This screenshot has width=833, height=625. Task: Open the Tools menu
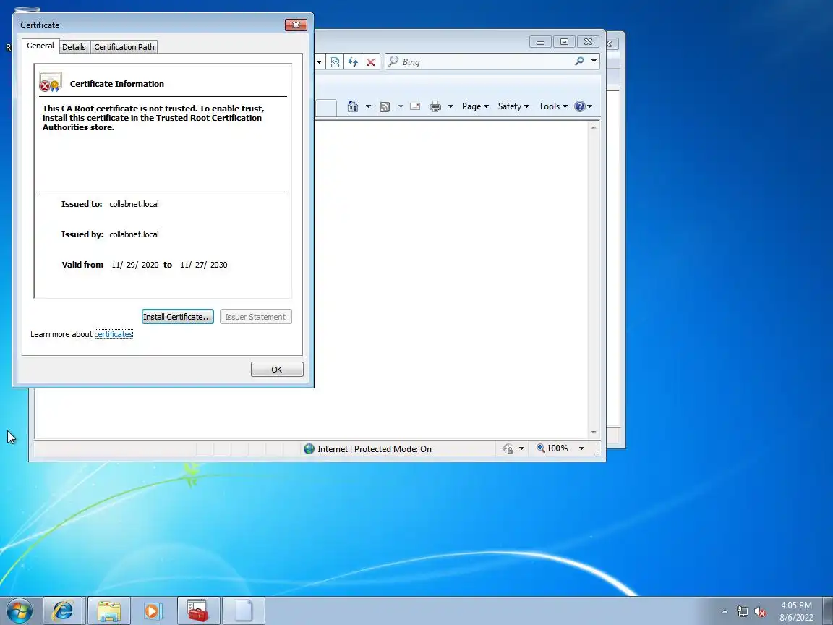[x=552, y=106]
